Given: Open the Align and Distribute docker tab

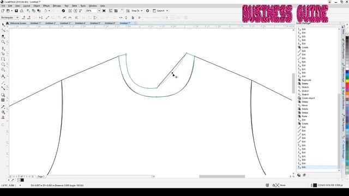Looking at the screenshot, I should coord(343,98).
